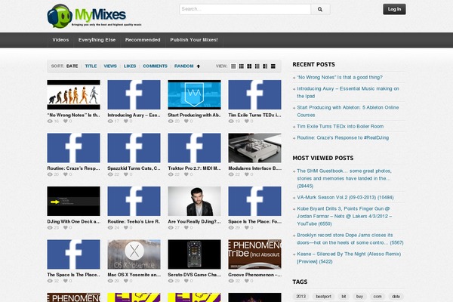This screenshot has height=302, width=453.
Task: Click the Traktor Pro 2.7: MIDI M... title
Action: coord(195,168)
